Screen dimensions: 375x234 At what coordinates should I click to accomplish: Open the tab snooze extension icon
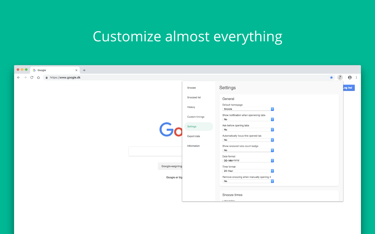tap(340, 78)
